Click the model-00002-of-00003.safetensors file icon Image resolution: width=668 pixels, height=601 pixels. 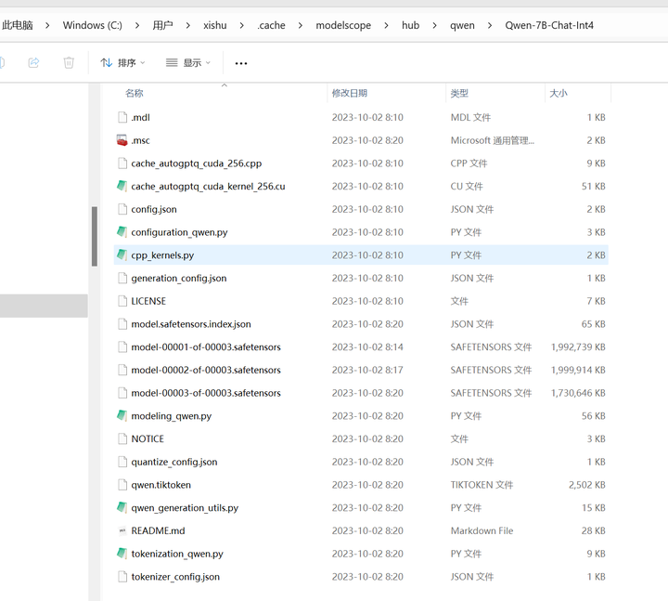tap(122, 370)
